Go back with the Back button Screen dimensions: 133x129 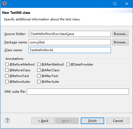(x=43, y=121)
